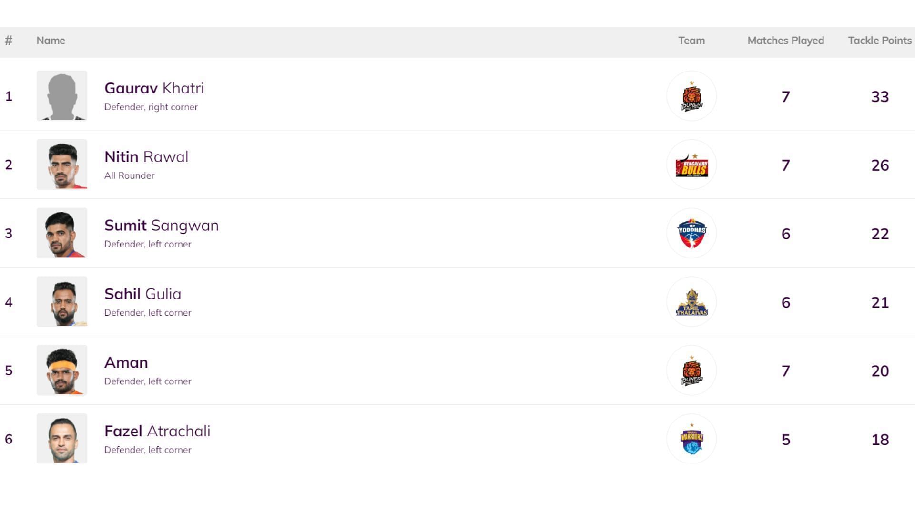Open Sahil Gulia's player photo
The image size is (915, 515).
coord(62,302)
